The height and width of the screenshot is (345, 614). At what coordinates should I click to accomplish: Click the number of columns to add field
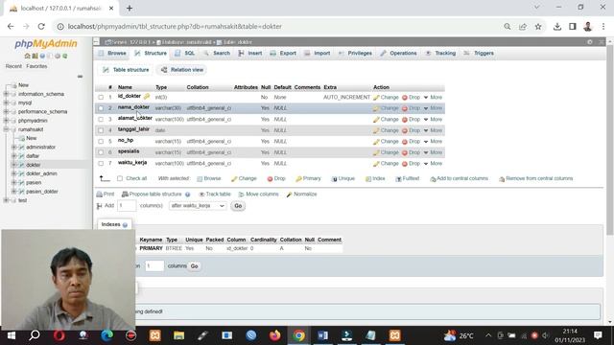pyautogui.click(x=127, y=206)
